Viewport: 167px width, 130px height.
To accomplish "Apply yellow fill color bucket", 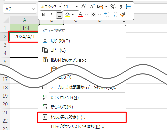I will 67,15.
